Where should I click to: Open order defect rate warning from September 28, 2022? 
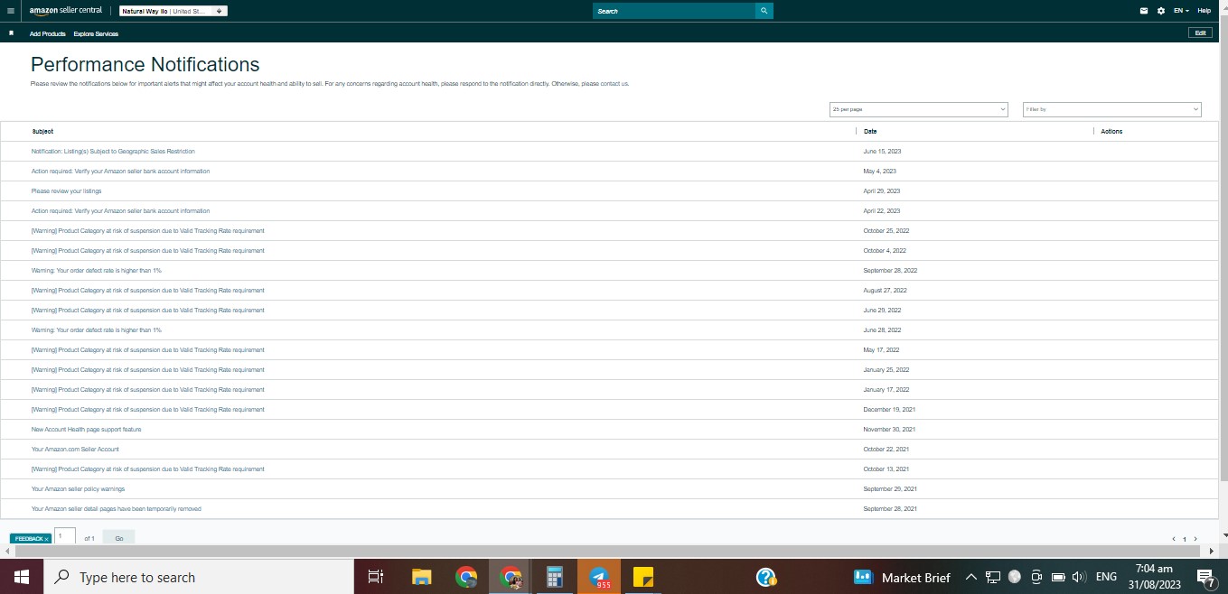tap(97, 271)
